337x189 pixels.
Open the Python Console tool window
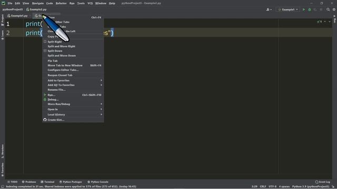coord(98,182)
